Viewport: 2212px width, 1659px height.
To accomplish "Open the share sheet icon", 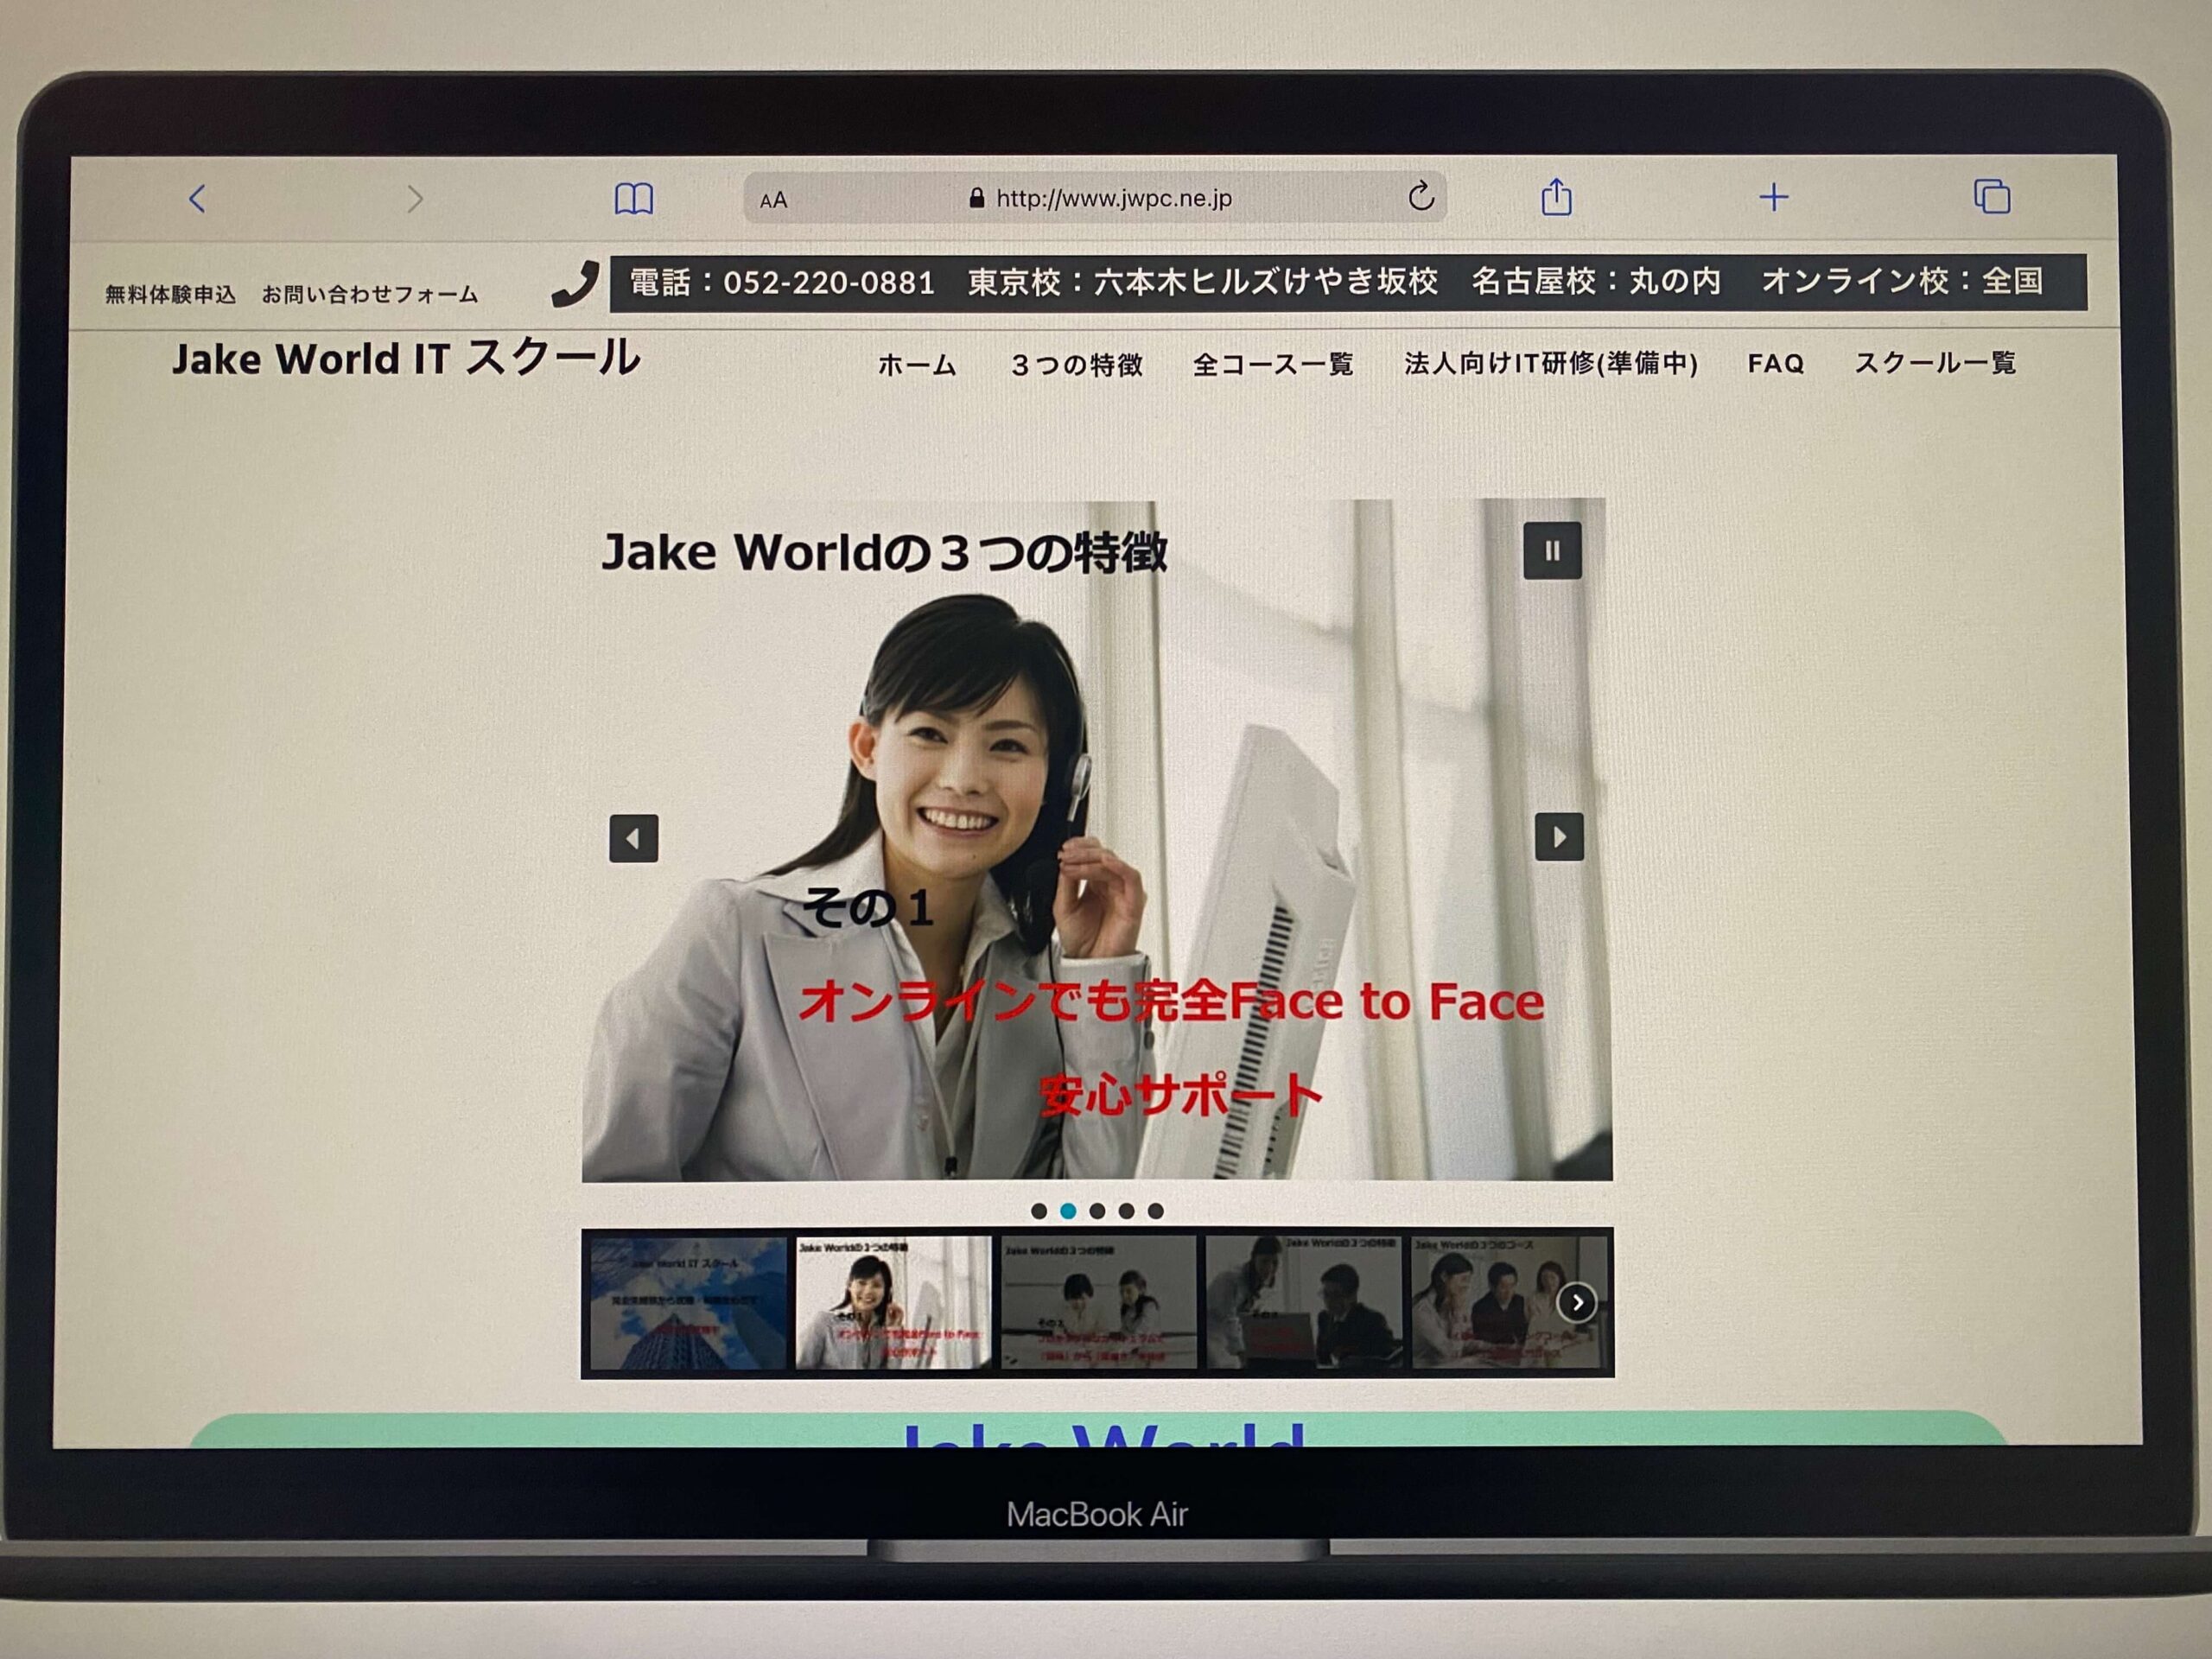I will (1556, 197).
